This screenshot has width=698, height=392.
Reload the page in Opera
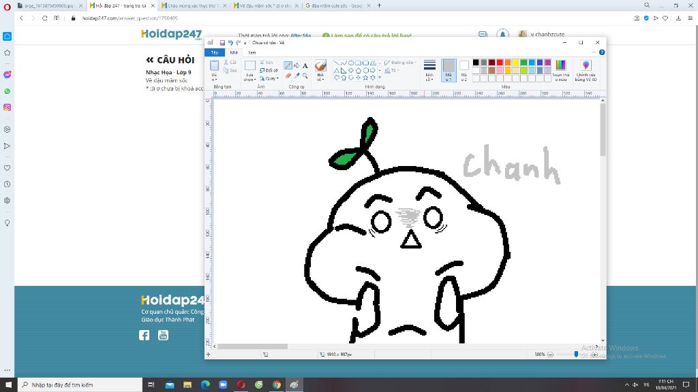(44, 18)
